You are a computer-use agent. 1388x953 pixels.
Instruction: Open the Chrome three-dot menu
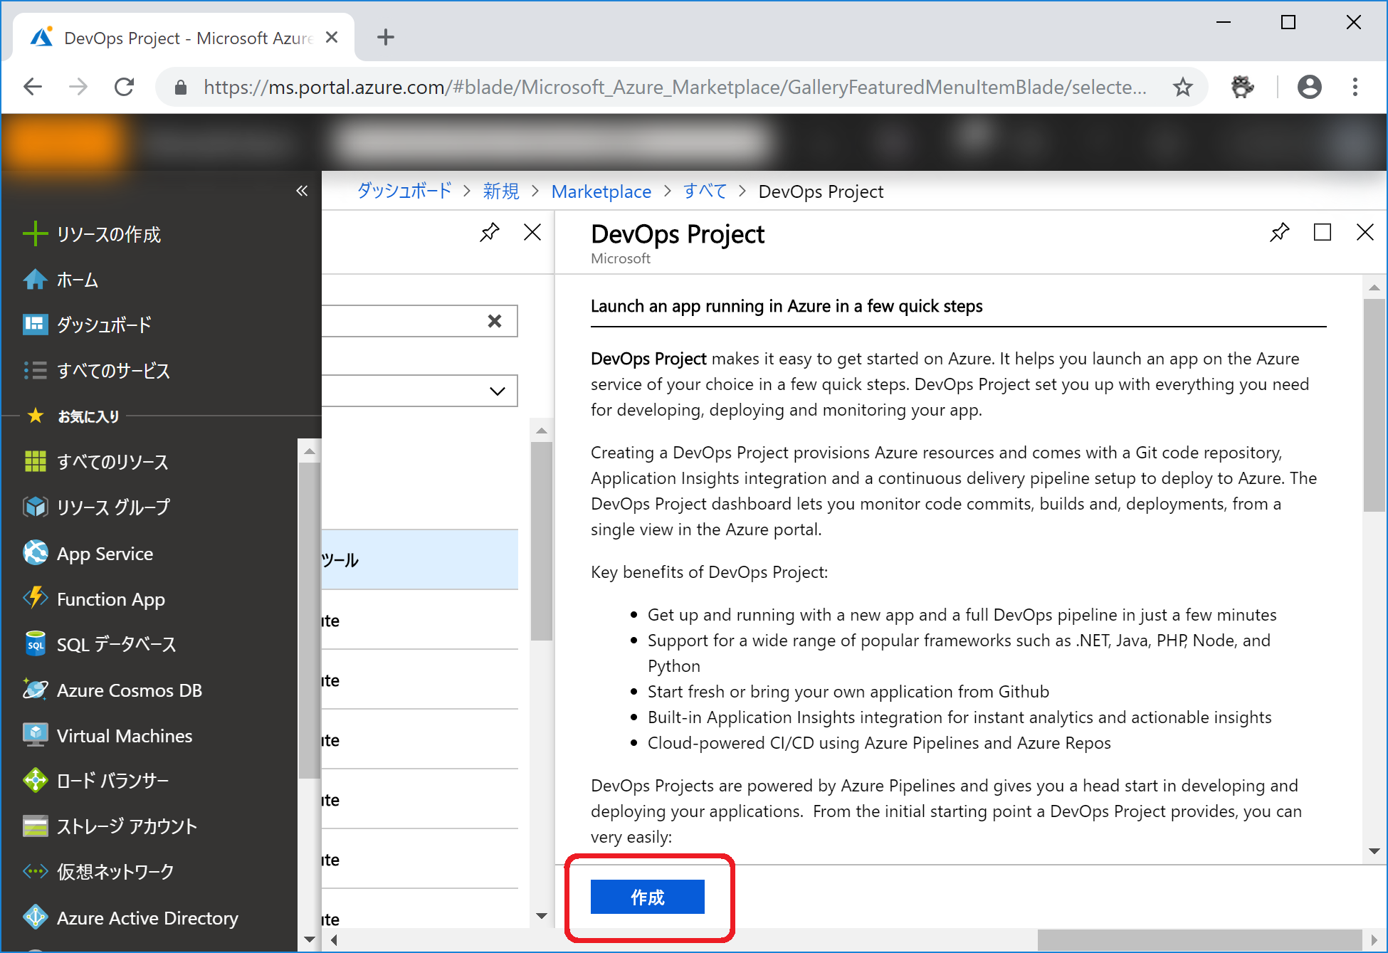click(1355, 86)
